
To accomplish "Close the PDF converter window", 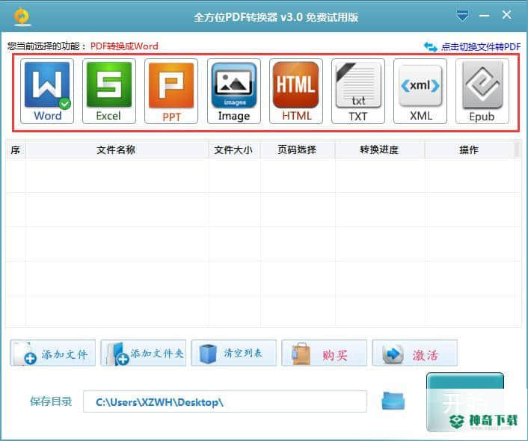I will 507,15.
